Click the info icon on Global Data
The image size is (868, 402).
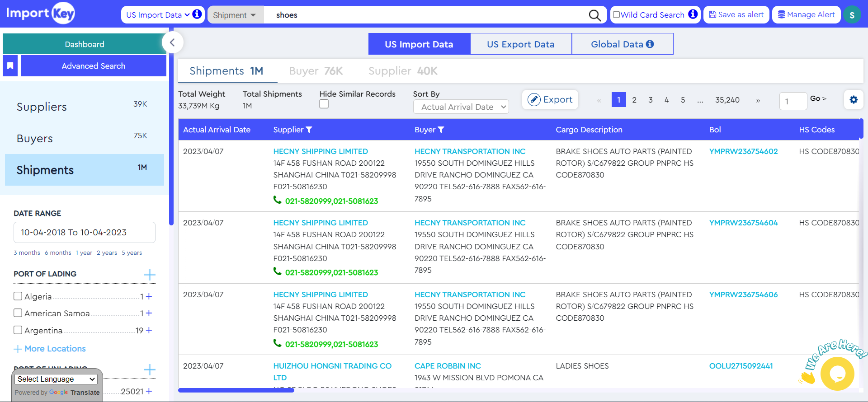coord(650,44)
